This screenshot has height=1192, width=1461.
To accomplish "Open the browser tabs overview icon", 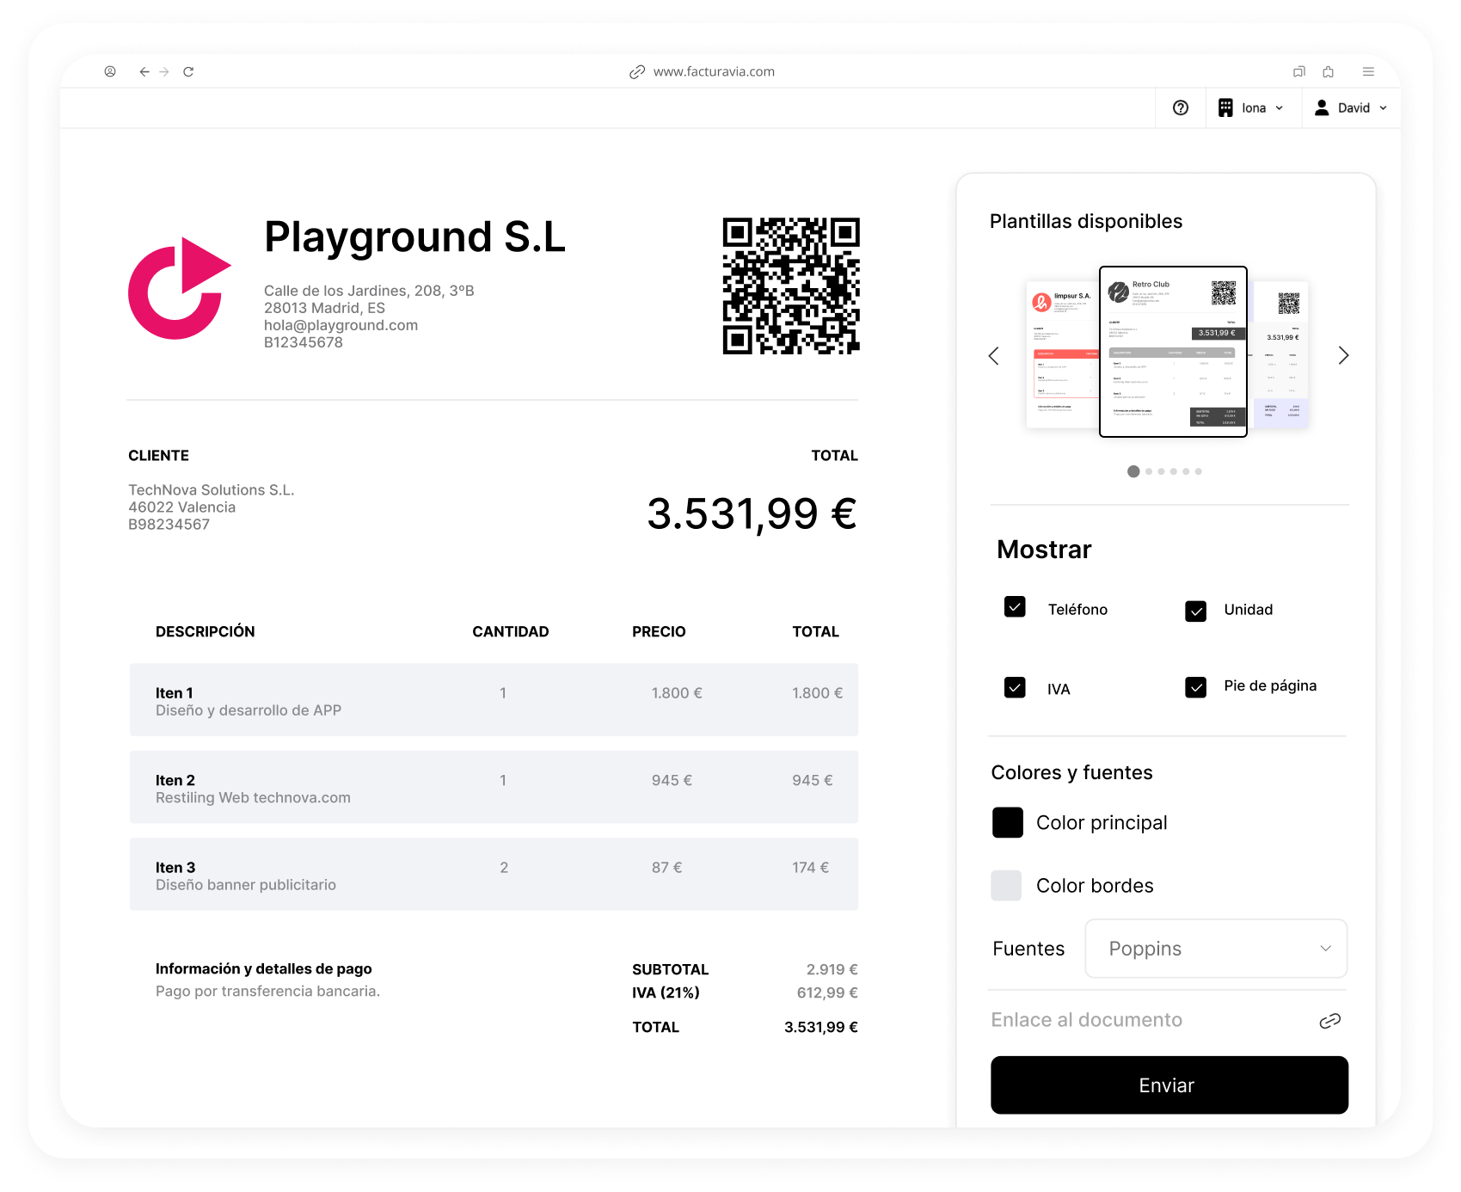I will pos(1299,71).
